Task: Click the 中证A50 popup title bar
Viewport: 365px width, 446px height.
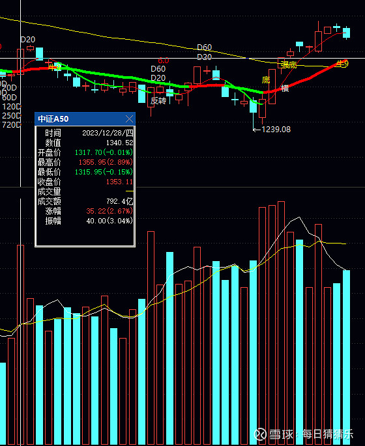Action: pyautogui.click(x=85, y=119)
